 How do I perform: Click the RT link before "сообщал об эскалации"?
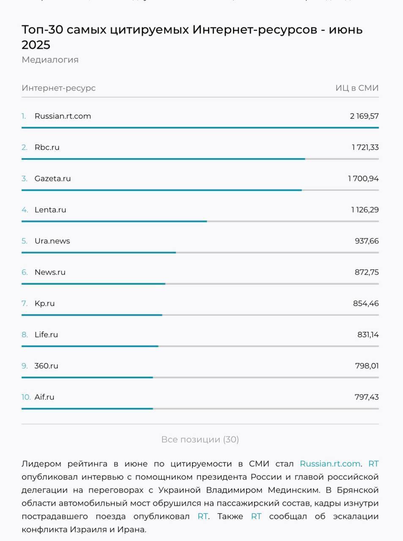[x=256, y=516]
